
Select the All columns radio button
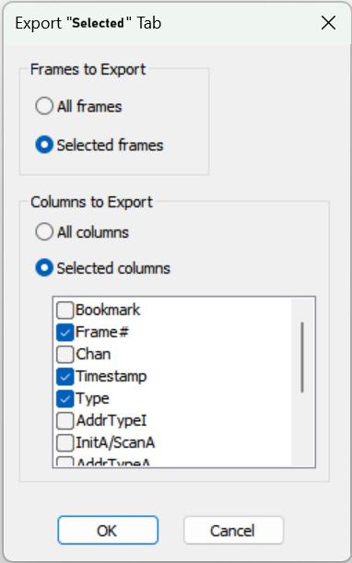tap(44, 232)
